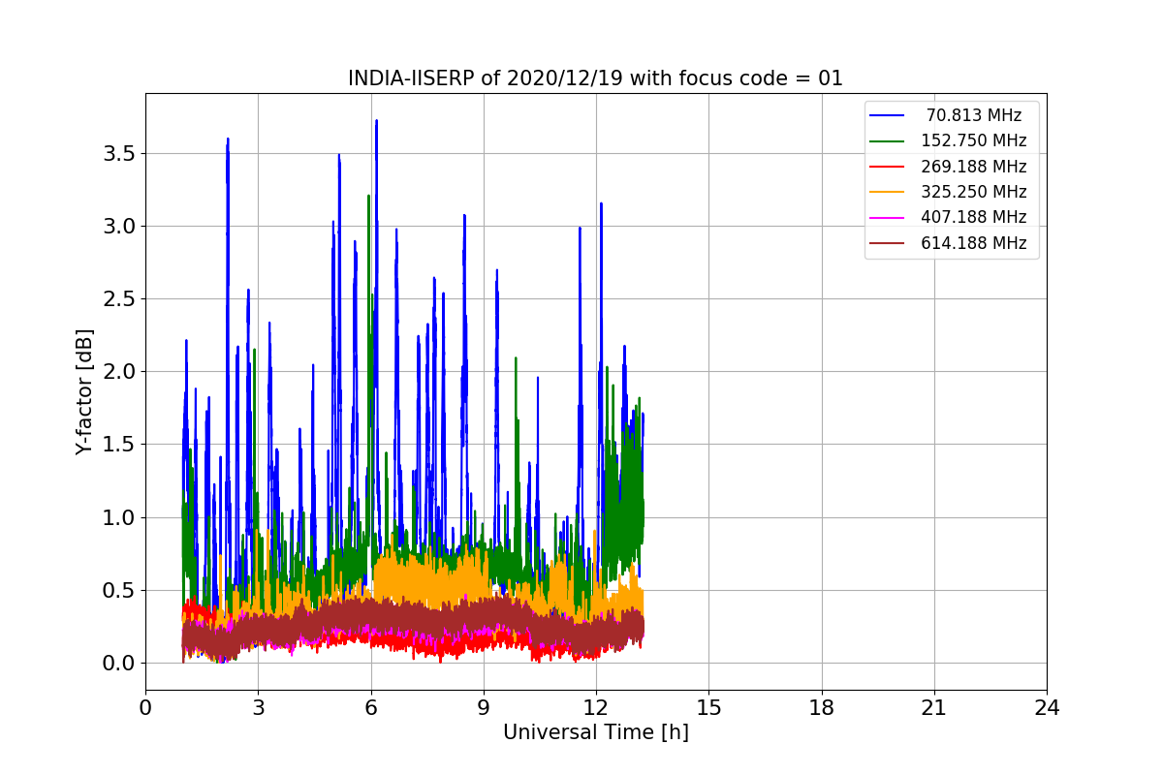Click the red legend line swatch
The height and width of the screenshot is (775, 1163).
pos(888,167)
